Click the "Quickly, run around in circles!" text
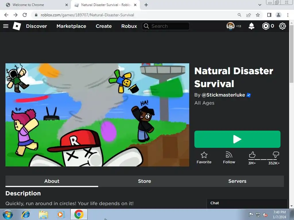This screenshot has height=220, width=294. 41,203
